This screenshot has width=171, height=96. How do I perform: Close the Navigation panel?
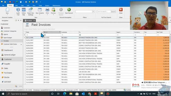tap(21, 20)
